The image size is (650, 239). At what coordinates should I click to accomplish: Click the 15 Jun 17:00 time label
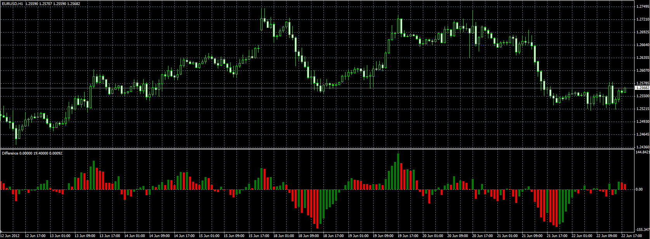pos(259,236)
